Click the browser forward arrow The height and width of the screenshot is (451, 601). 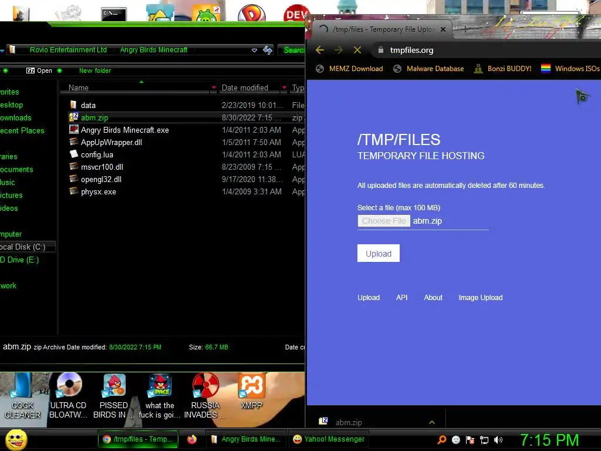pyautogui.click(x=339, y=50)
